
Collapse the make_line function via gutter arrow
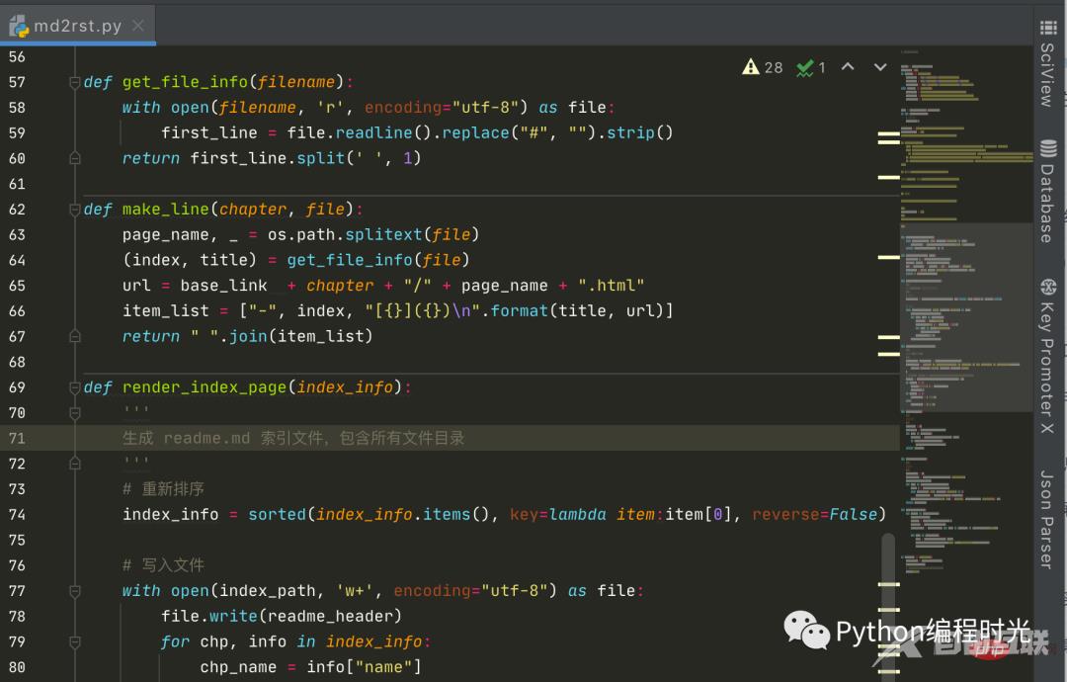point(74,209)
